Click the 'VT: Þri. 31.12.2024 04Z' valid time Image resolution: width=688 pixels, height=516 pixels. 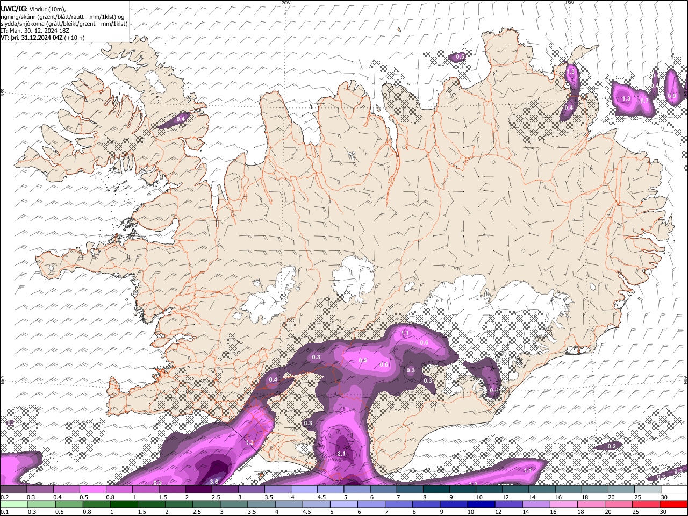[x=31, y=38]
